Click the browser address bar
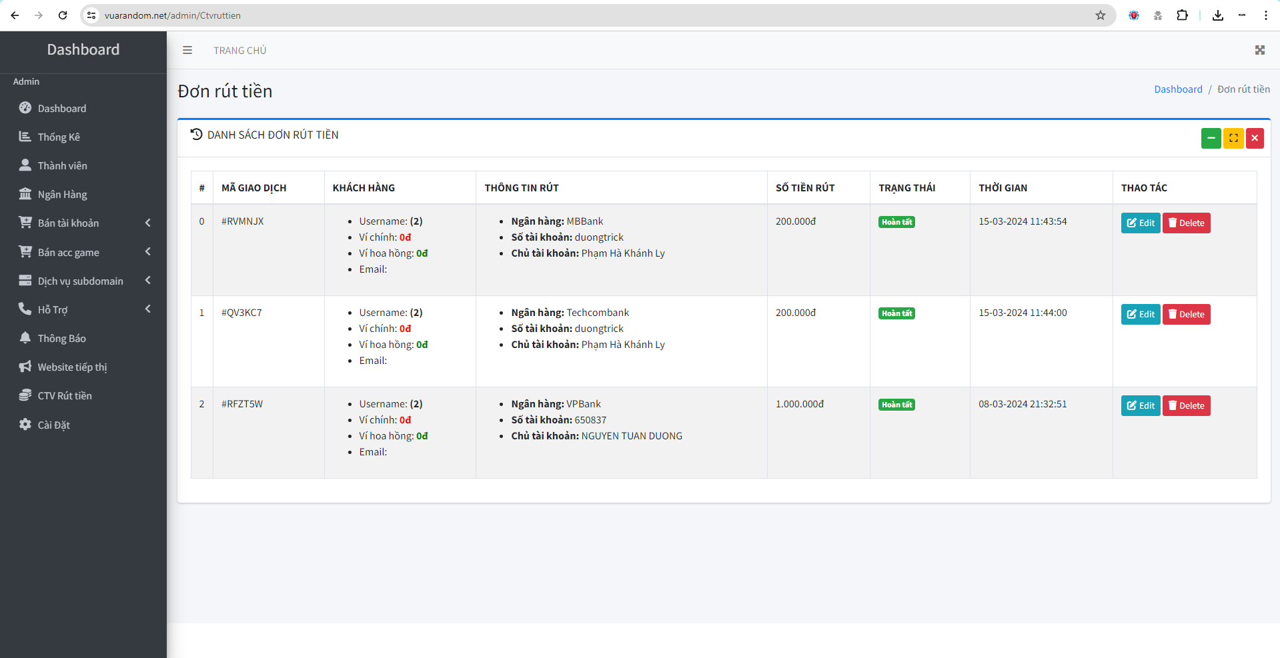Screen dimensions: 1280x658 coord(534,15)
